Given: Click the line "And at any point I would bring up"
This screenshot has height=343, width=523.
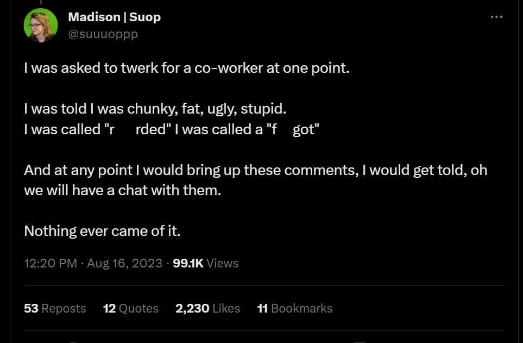Looking at the screenshot, I should coord(255,170).
